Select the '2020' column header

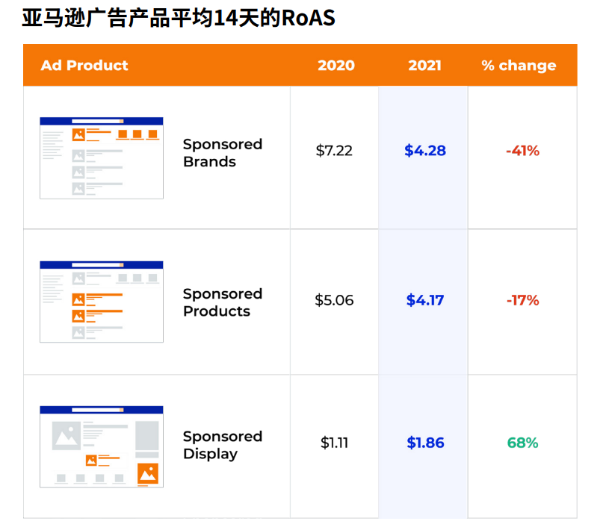pyautogui.click(x=336, y=65)
